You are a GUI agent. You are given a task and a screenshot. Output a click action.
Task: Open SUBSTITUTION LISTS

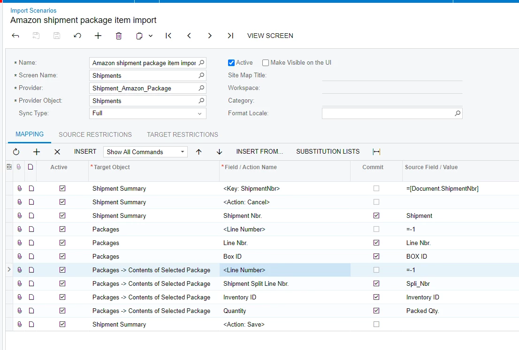pos(328,151)
